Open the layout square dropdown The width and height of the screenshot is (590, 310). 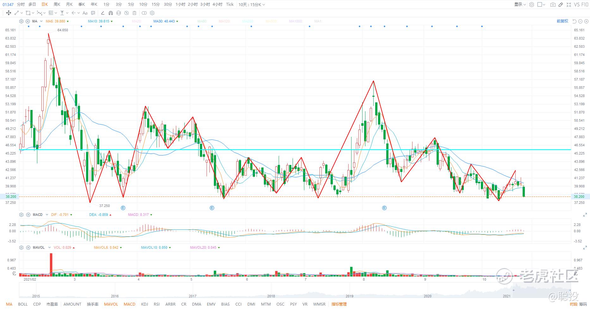click(542, 4)
